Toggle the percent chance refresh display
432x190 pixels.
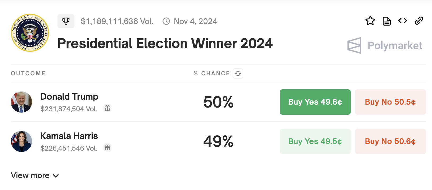[238, 73]
